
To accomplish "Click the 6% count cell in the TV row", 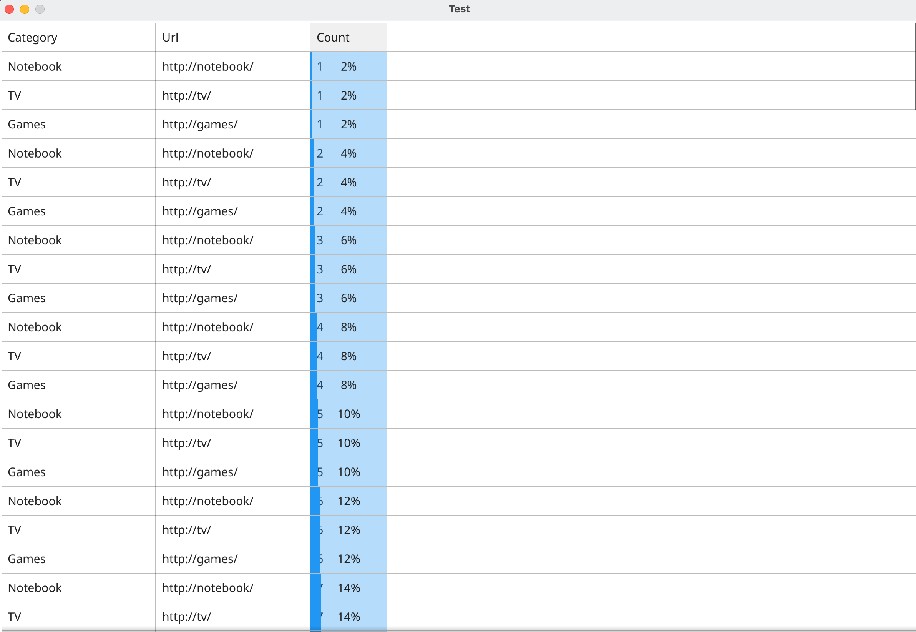I will point(348,269).
